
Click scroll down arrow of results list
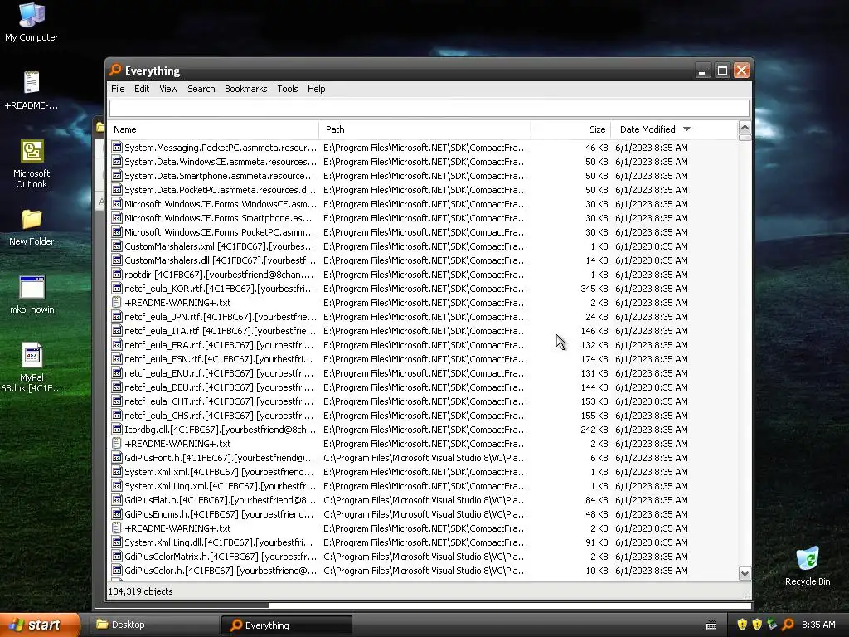(745, 574)
